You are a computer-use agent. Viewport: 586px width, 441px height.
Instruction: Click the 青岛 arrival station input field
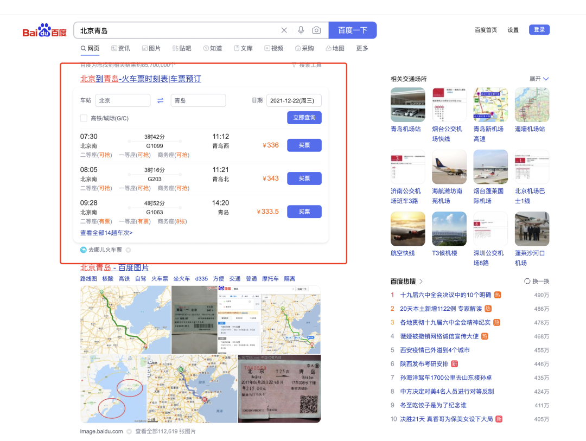(198, 101)
